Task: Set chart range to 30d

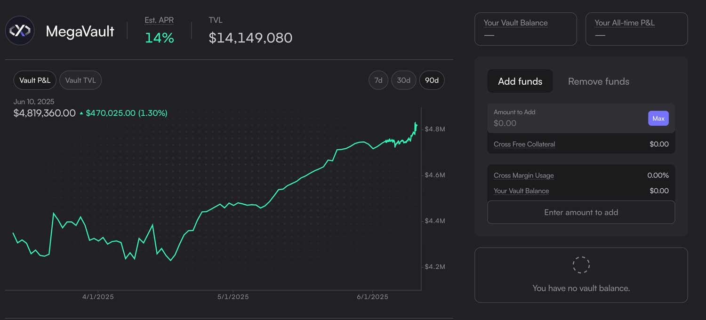Action: point(403,80)
